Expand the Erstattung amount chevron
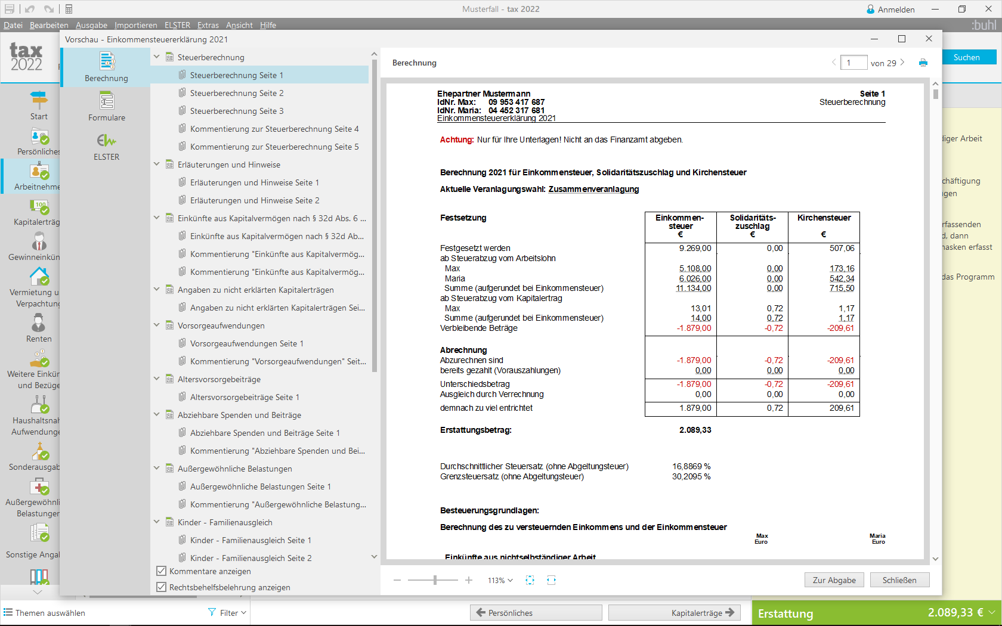 [x=992, y=612]
